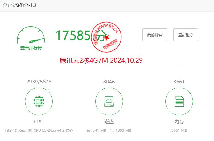Image resolution: width=214 pixels, height=141 pixels.
Task: Click the 宝塔跑分 title bar gauge icon
Action: (6, 6)
